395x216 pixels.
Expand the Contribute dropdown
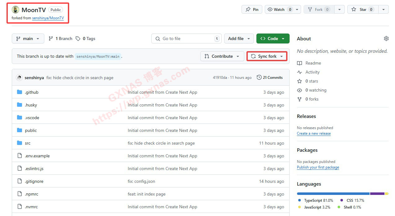point(222,56)
